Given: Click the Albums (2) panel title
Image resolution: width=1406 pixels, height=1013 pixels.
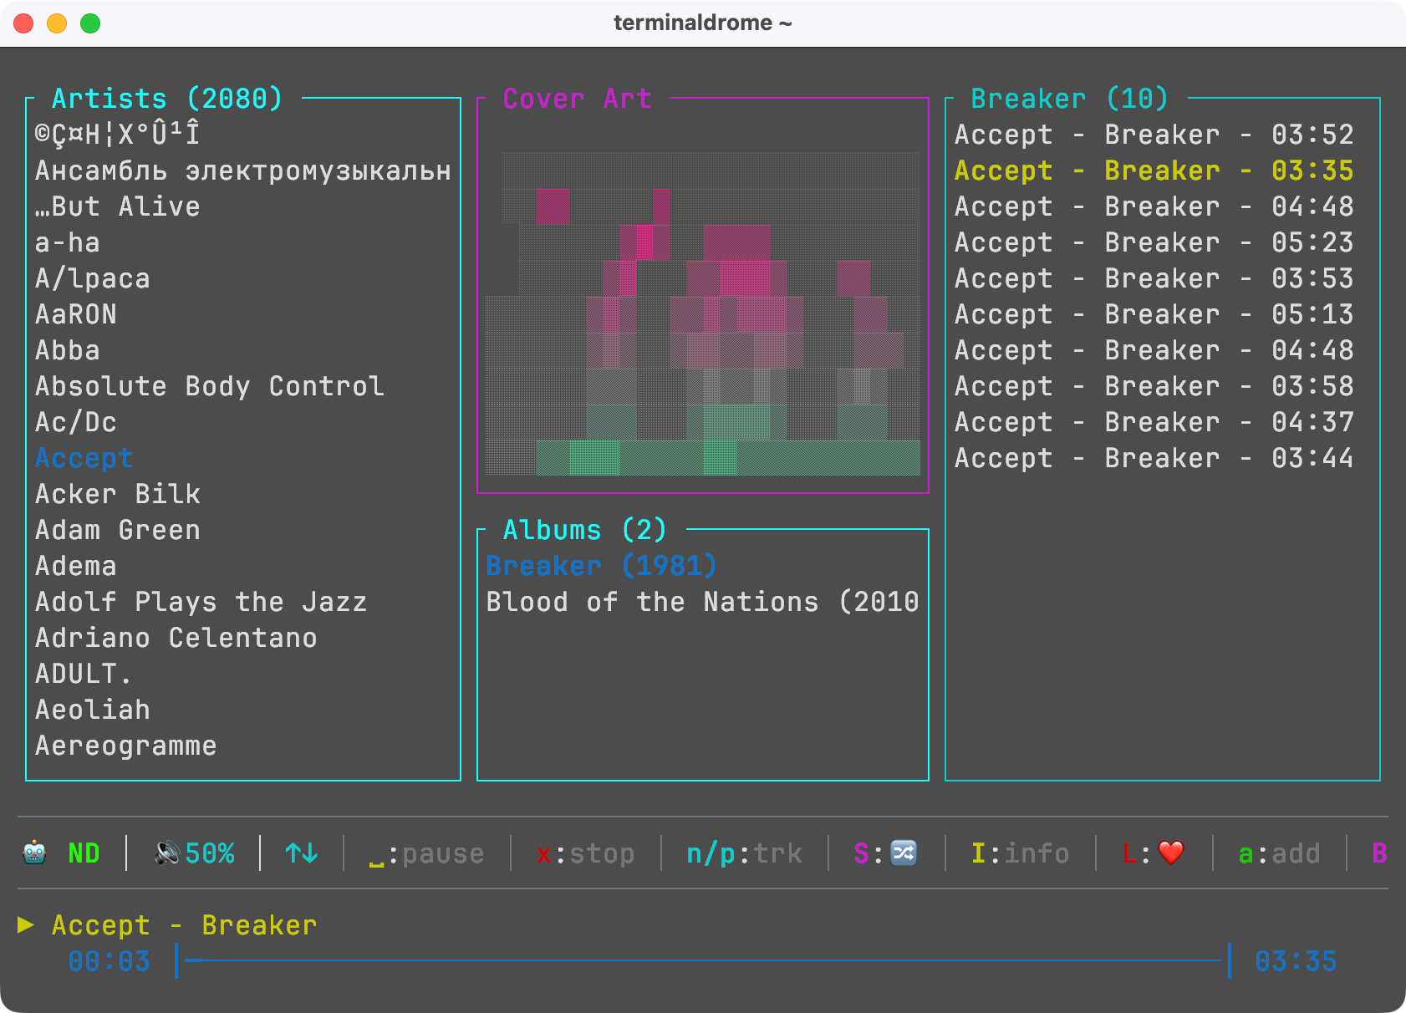Looking at the screenshot, I should 585,530.
